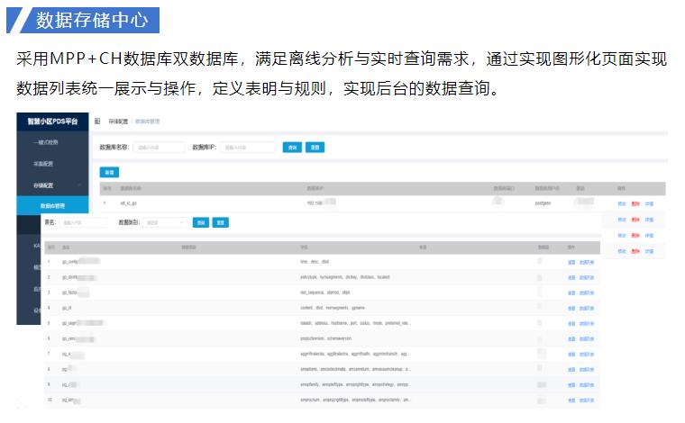
Task: Open 详情 link for the rd_ic_gp row
Action: 649,204
